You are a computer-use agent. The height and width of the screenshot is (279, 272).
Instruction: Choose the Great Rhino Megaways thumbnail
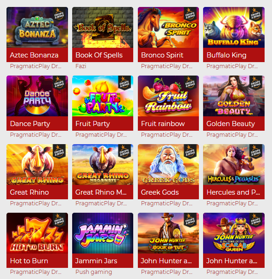click(103, 165)
